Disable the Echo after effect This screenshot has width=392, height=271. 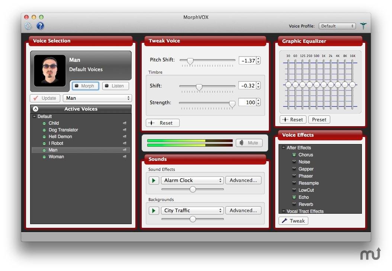(294, 197)
